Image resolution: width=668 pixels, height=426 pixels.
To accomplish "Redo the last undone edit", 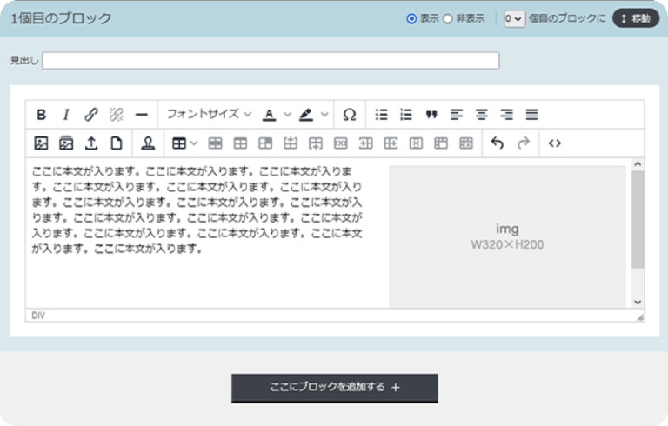I will pyautogui.click(x=523, y=143).
